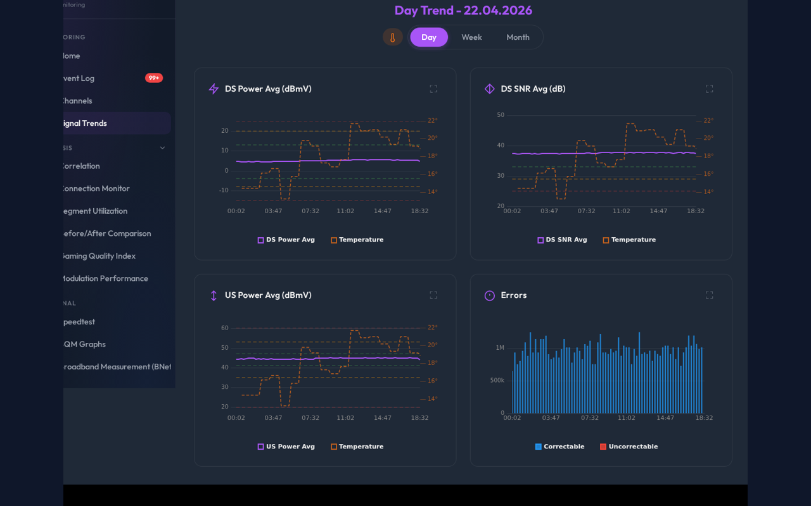Image resolution: width=811 pixels, height=506 pixels.
Task: Click the lightning icon on DS Power Avg panel
Action: point(213,89)
